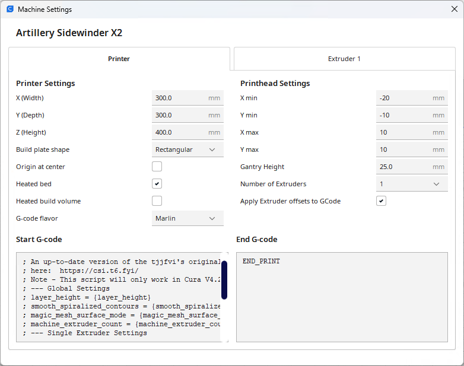Switch to the Extruder 1 tab
Image resolution: width=464 pixels, height=366 pixels.
pos(344,59)
